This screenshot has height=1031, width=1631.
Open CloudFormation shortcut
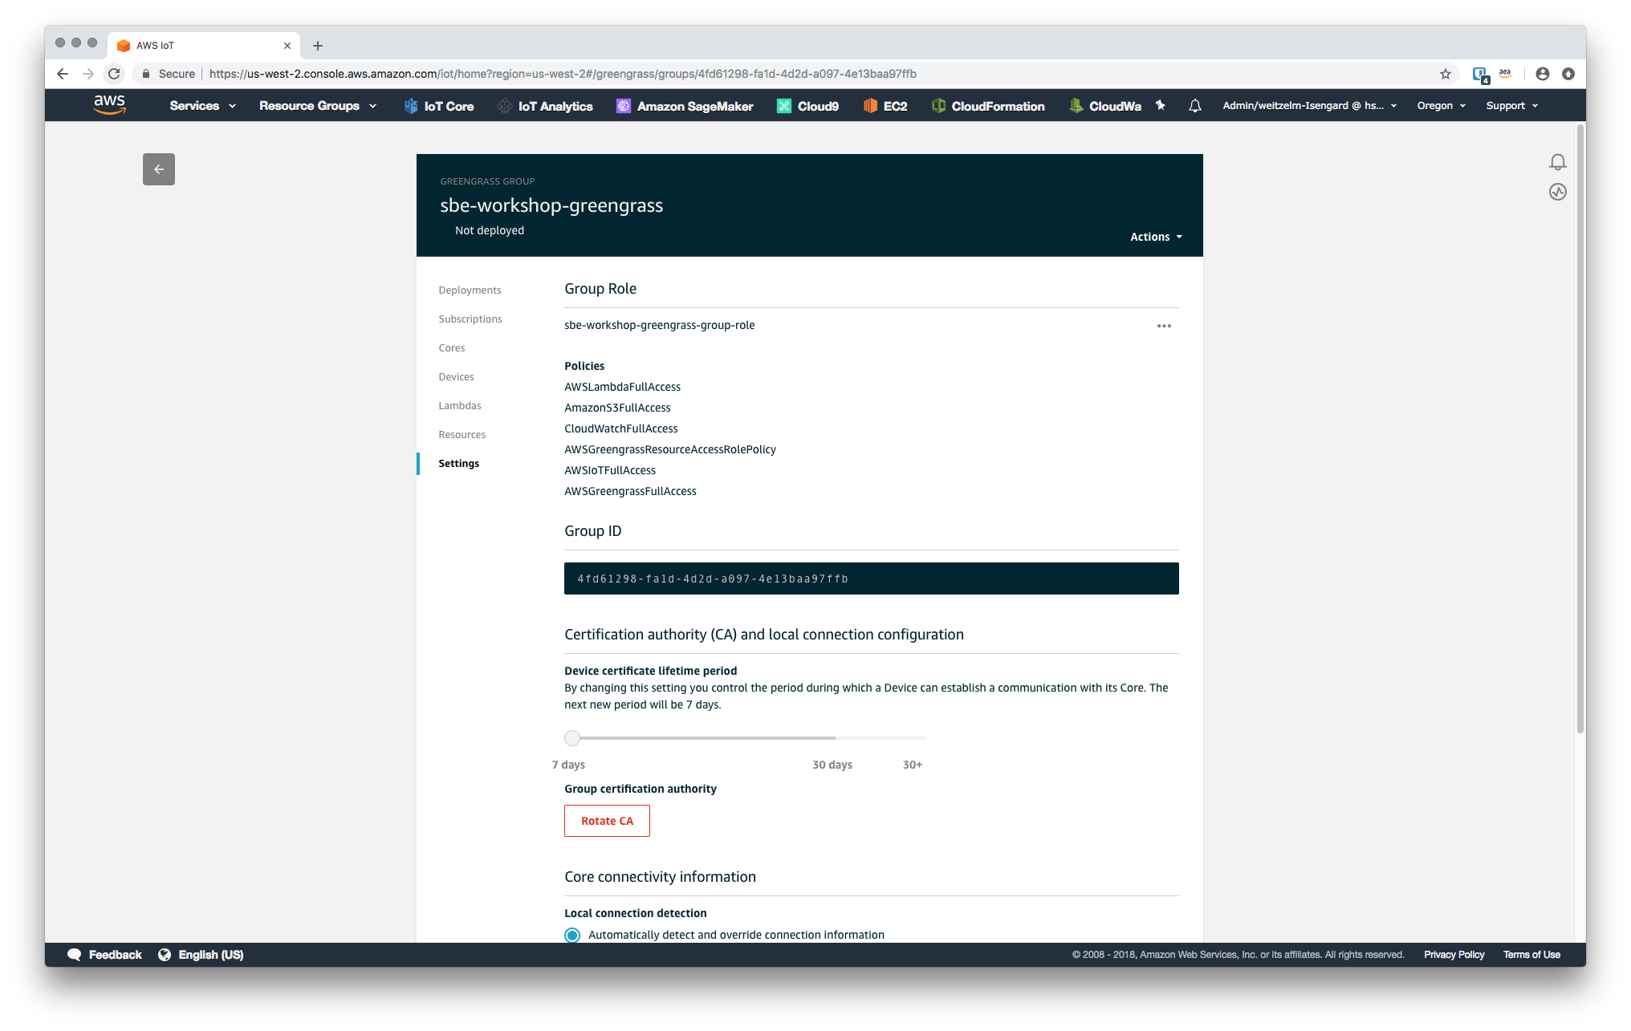tap(988, 106)
